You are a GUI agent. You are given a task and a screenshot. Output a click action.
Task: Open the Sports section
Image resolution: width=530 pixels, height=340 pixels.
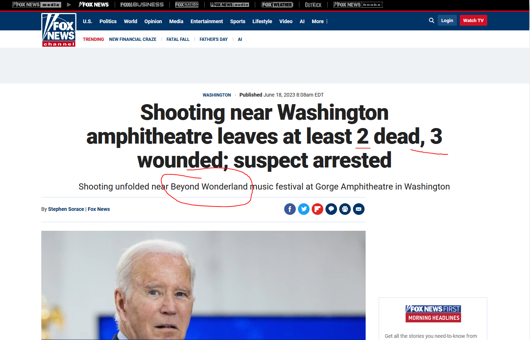(238, 21)
